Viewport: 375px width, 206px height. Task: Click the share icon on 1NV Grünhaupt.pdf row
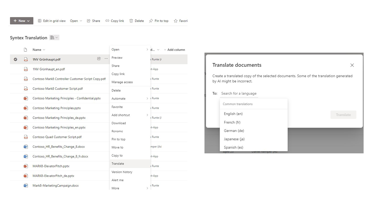[x=99, y=59]
